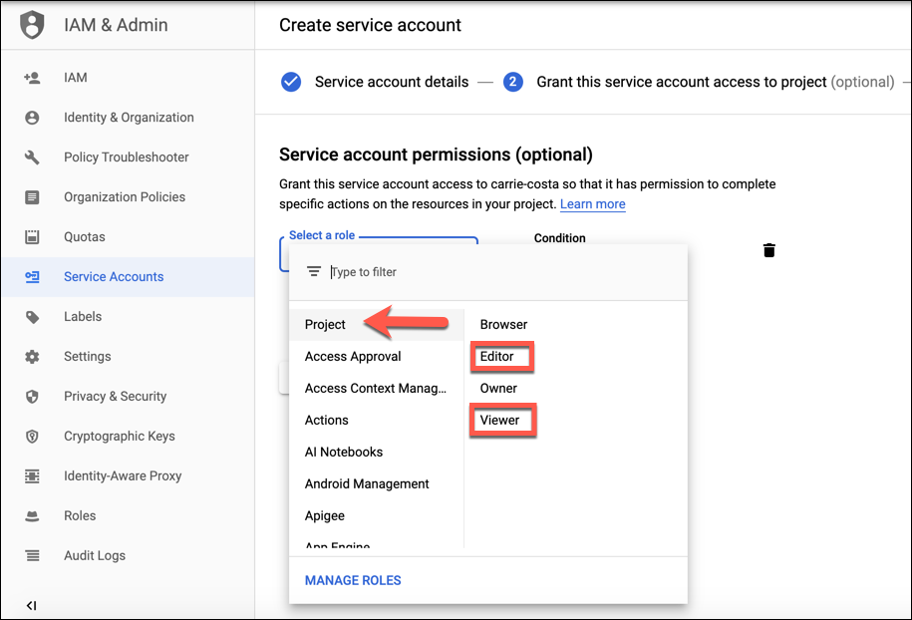The image size is (912, 620).
Task: Choose the Viewer role
Action: coord(499,420)
